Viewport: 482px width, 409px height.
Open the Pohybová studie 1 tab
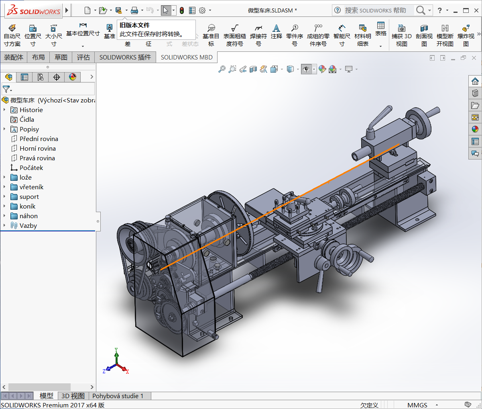(x=118, y=396)
